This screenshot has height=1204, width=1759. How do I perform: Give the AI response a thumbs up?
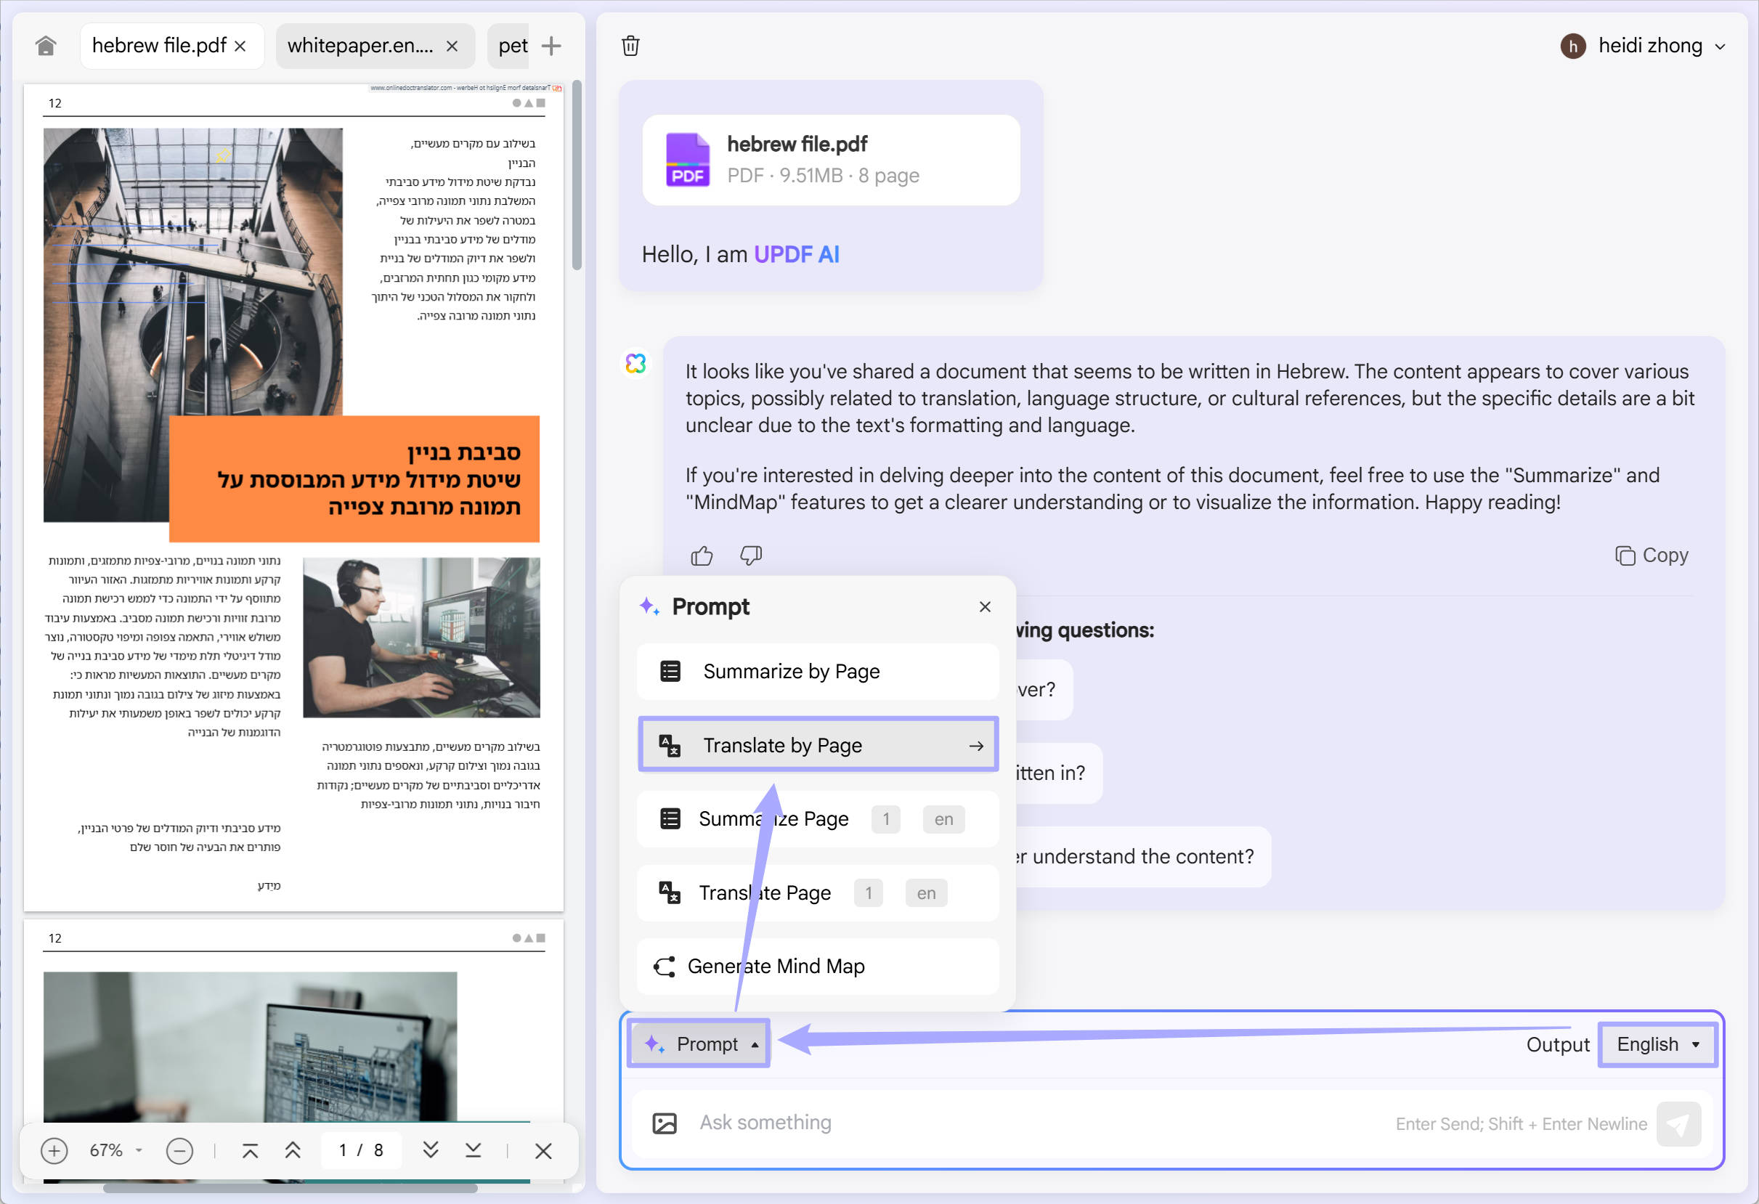pos(701,556)
